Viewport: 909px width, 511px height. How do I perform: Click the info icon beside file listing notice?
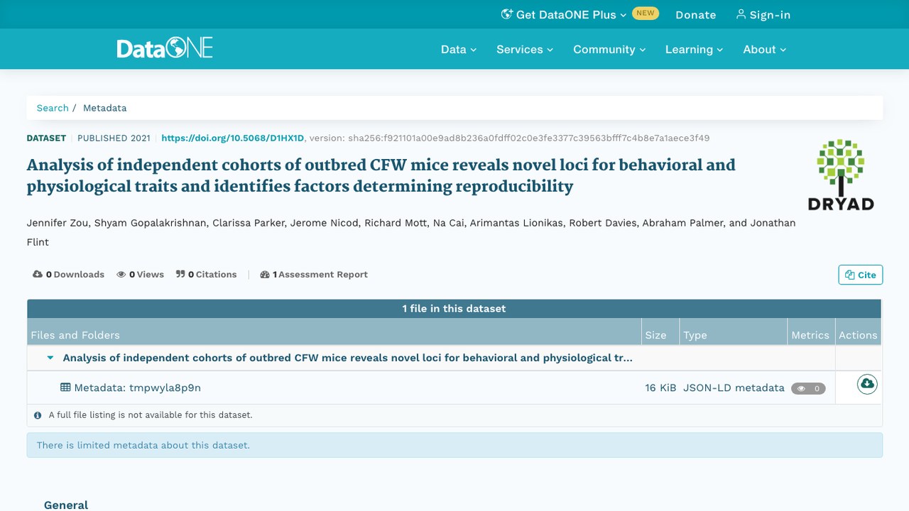[38, 415]
